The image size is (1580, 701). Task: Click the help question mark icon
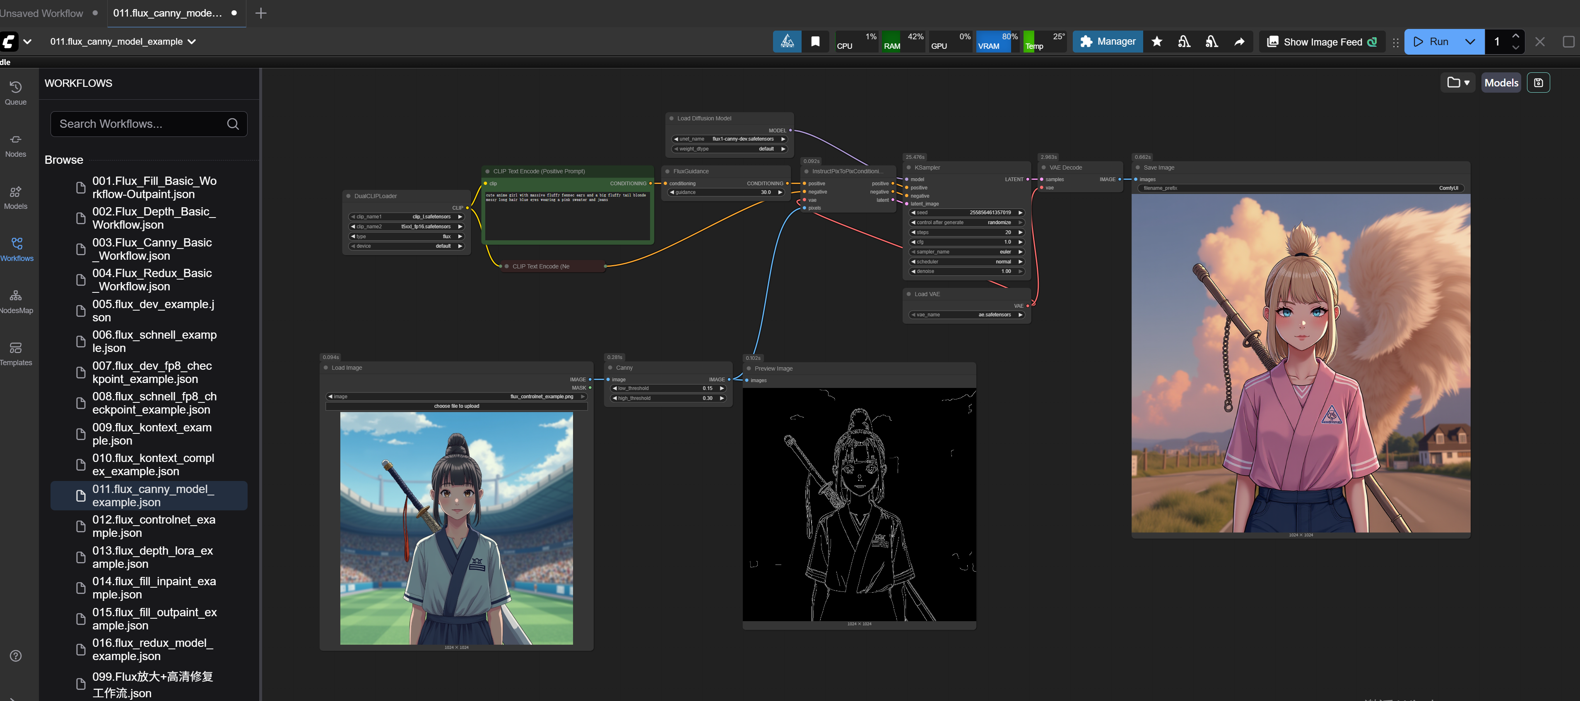[x=16, y=656]
